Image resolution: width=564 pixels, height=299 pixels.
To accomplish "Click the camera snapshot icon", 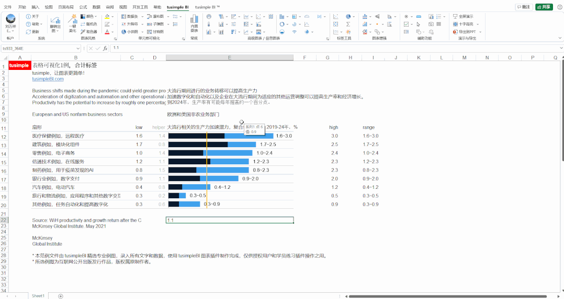I will pos(431,24).
